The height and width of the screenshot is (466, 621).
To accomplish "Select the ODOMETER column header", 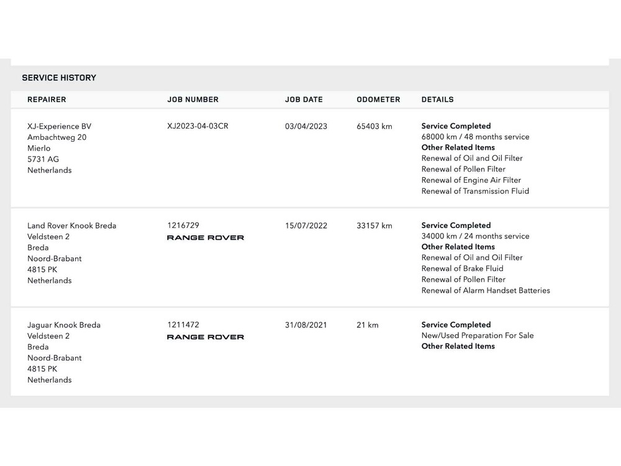I will coord(378,99).
